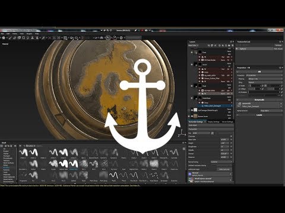Collapse the Grayscale section header
The width and height of the screenshot is (285, 213).
coord(259,99)
